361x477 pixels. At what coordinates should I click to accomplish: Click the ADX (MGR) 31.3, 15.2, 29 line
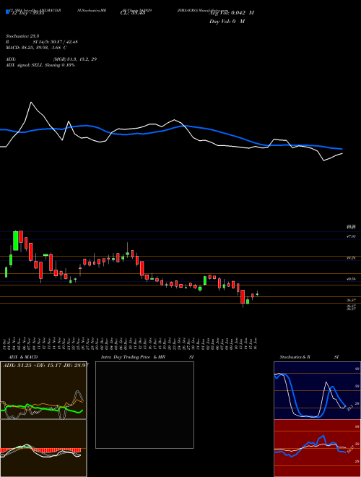click(x=51, y=59)
